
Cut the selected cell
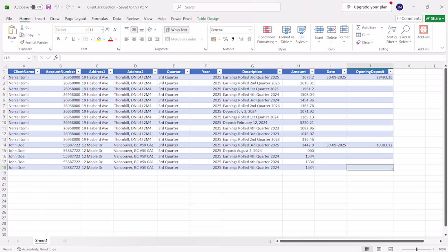25,27
